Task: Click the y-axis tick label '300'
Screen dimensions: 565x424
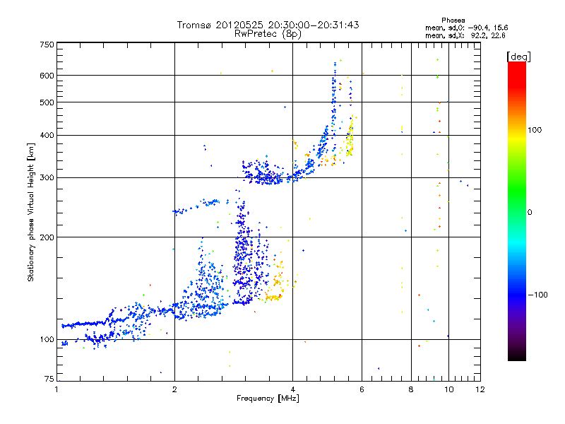Action: tap(47, 177)
